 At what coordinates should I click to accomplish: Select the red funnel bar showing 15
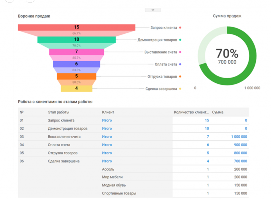click(76, 27)
